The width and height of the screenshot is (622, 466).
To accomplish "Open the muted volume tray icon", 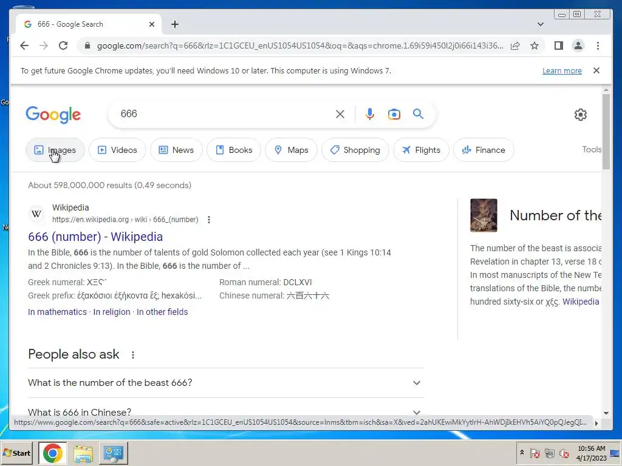I will pyautogui.click(x=564, y=453).
